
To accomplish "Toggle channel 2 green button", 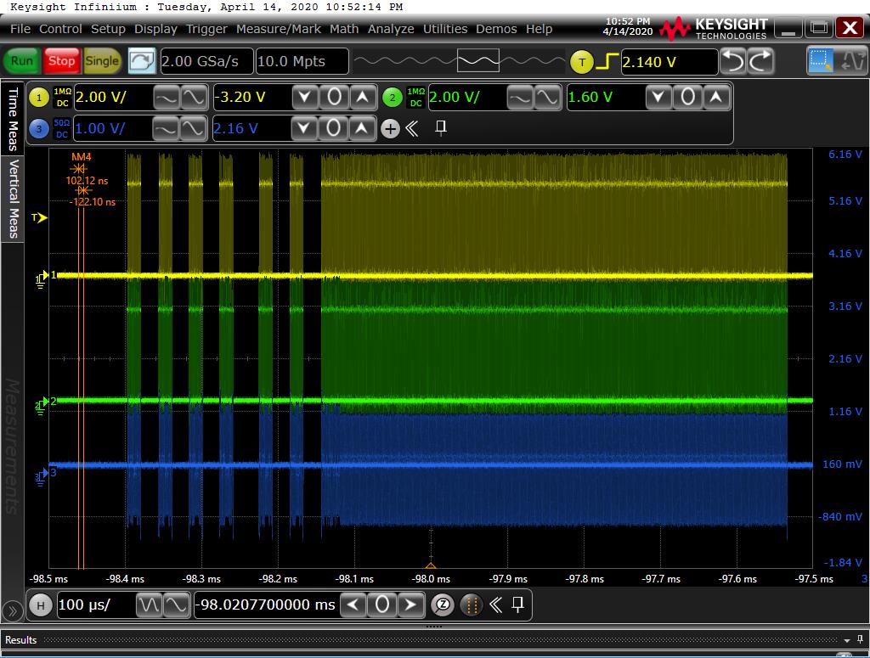I will click(392, 97).
